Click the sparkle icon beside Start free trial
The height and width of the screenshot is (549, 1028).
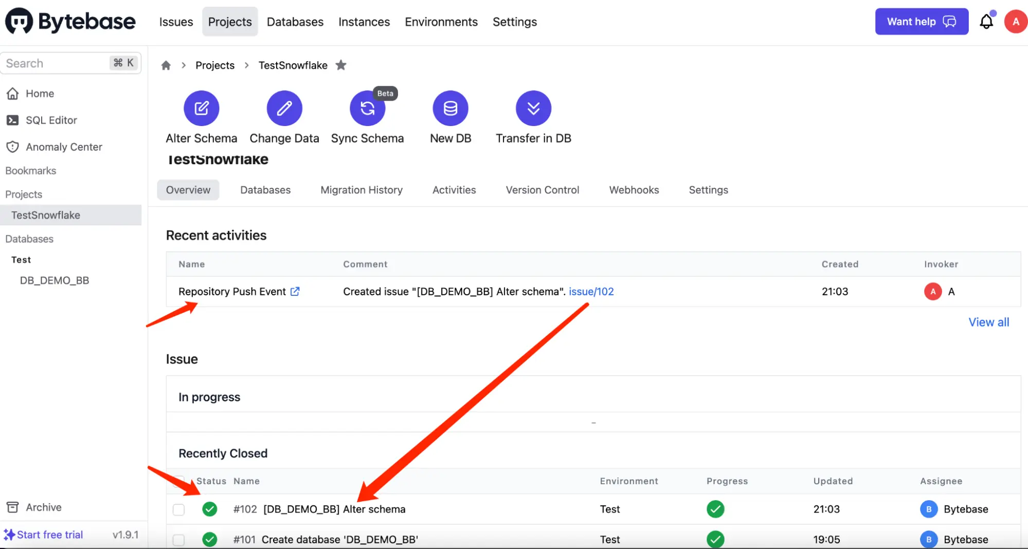(x=9, y=535)
